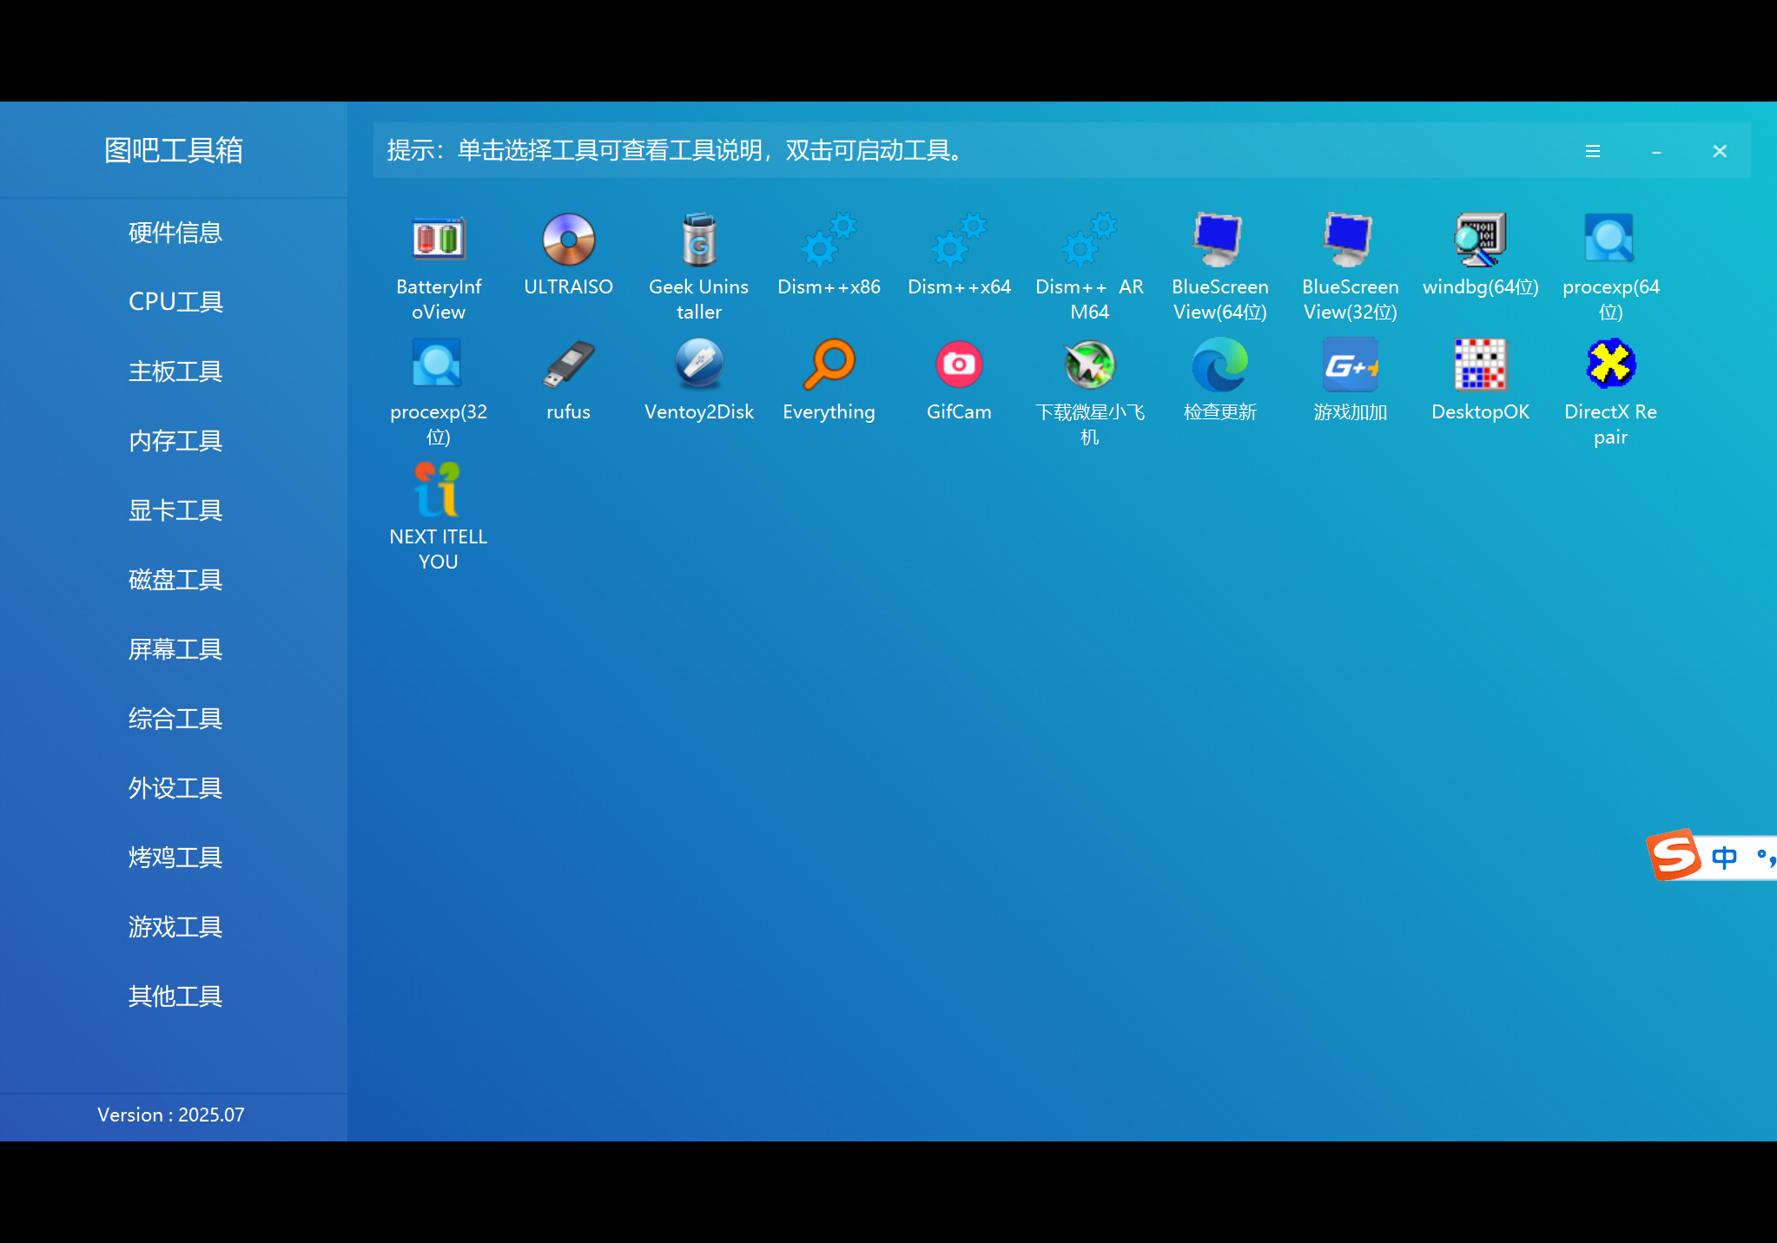Open the 磁盘工具 category
Screen dimensions: 1777x1243
(x=175, y=580)
